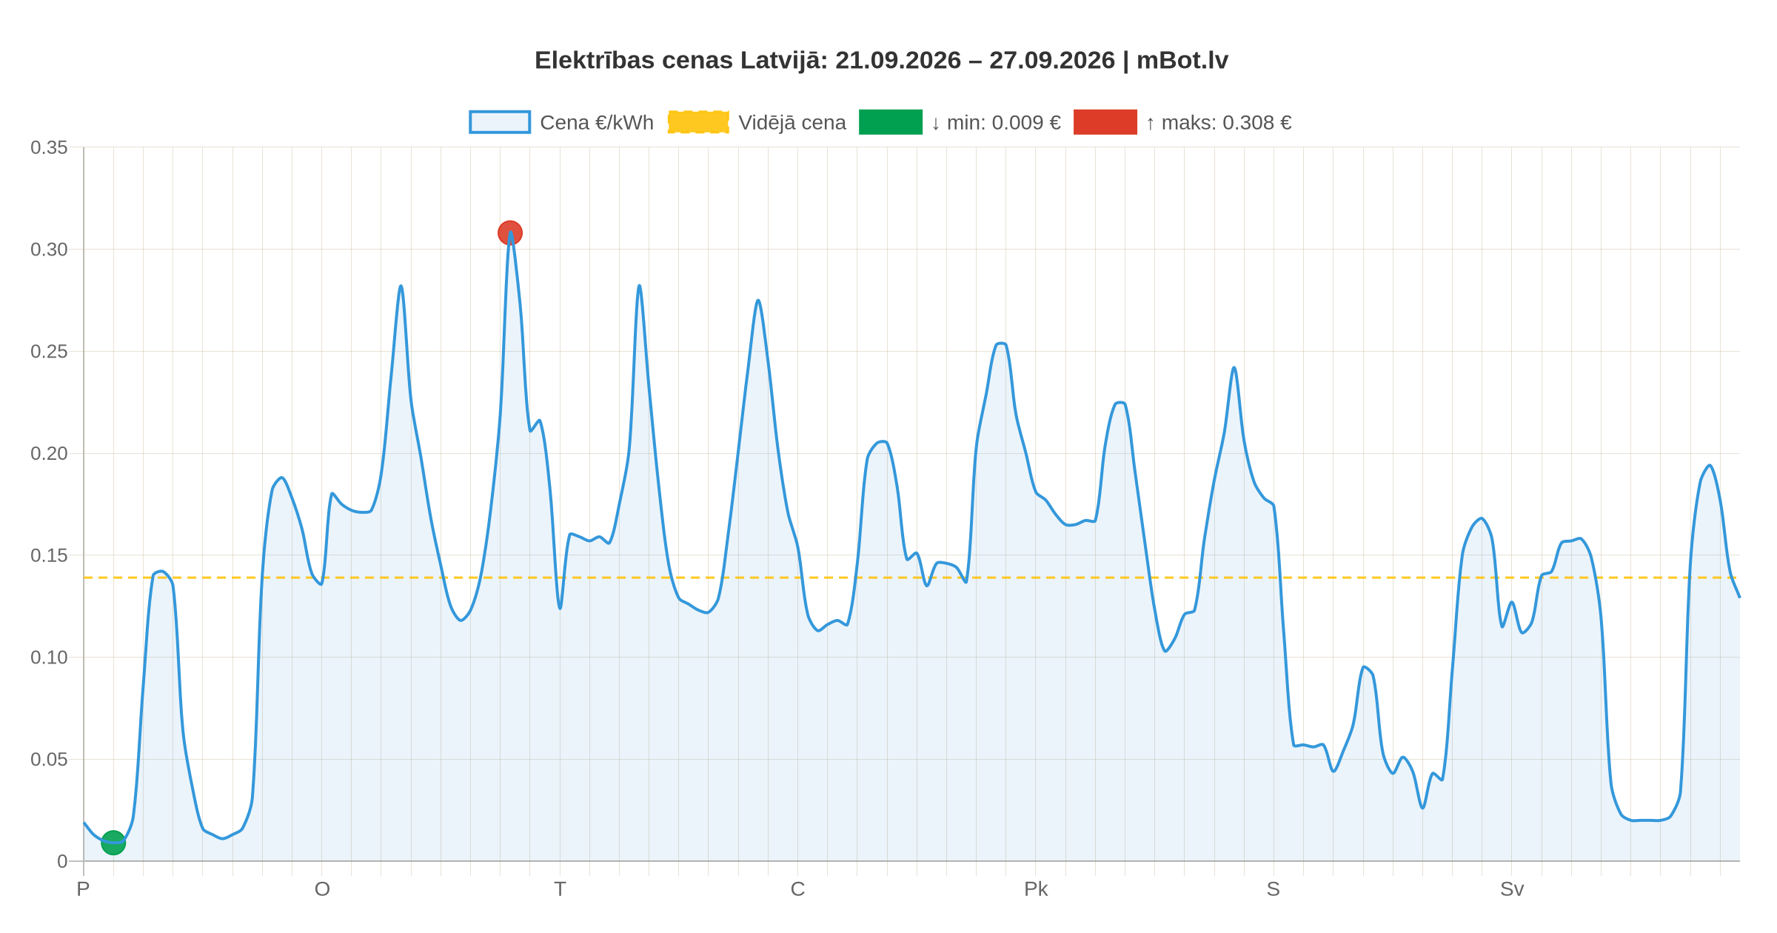Click the 'Pk' day label on x-axis
The image size is (1777, 933).
click(1036, 889)
